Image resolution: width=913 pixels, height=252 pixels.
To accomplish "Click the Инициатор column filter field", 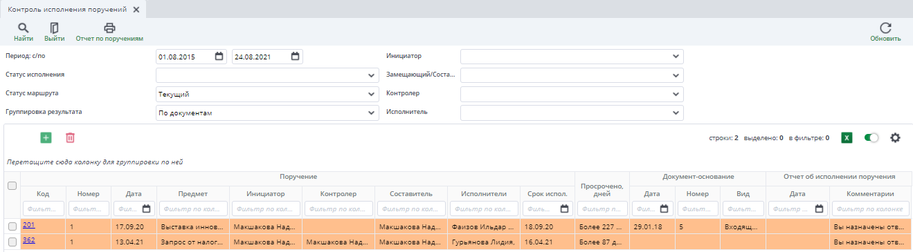I will [266, 209].
